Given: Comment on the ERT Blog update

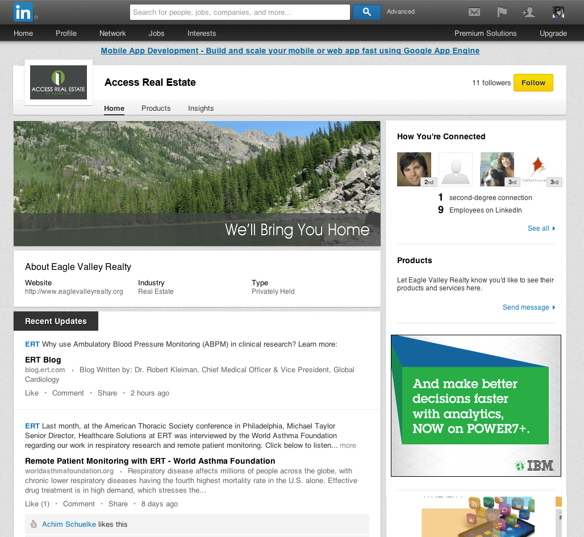Looking at the screenshot, I should 68,393.
